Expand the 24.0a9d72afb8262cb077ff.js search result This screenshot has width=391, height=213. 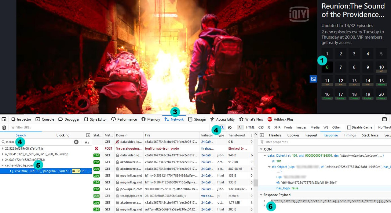pos(3,160)
